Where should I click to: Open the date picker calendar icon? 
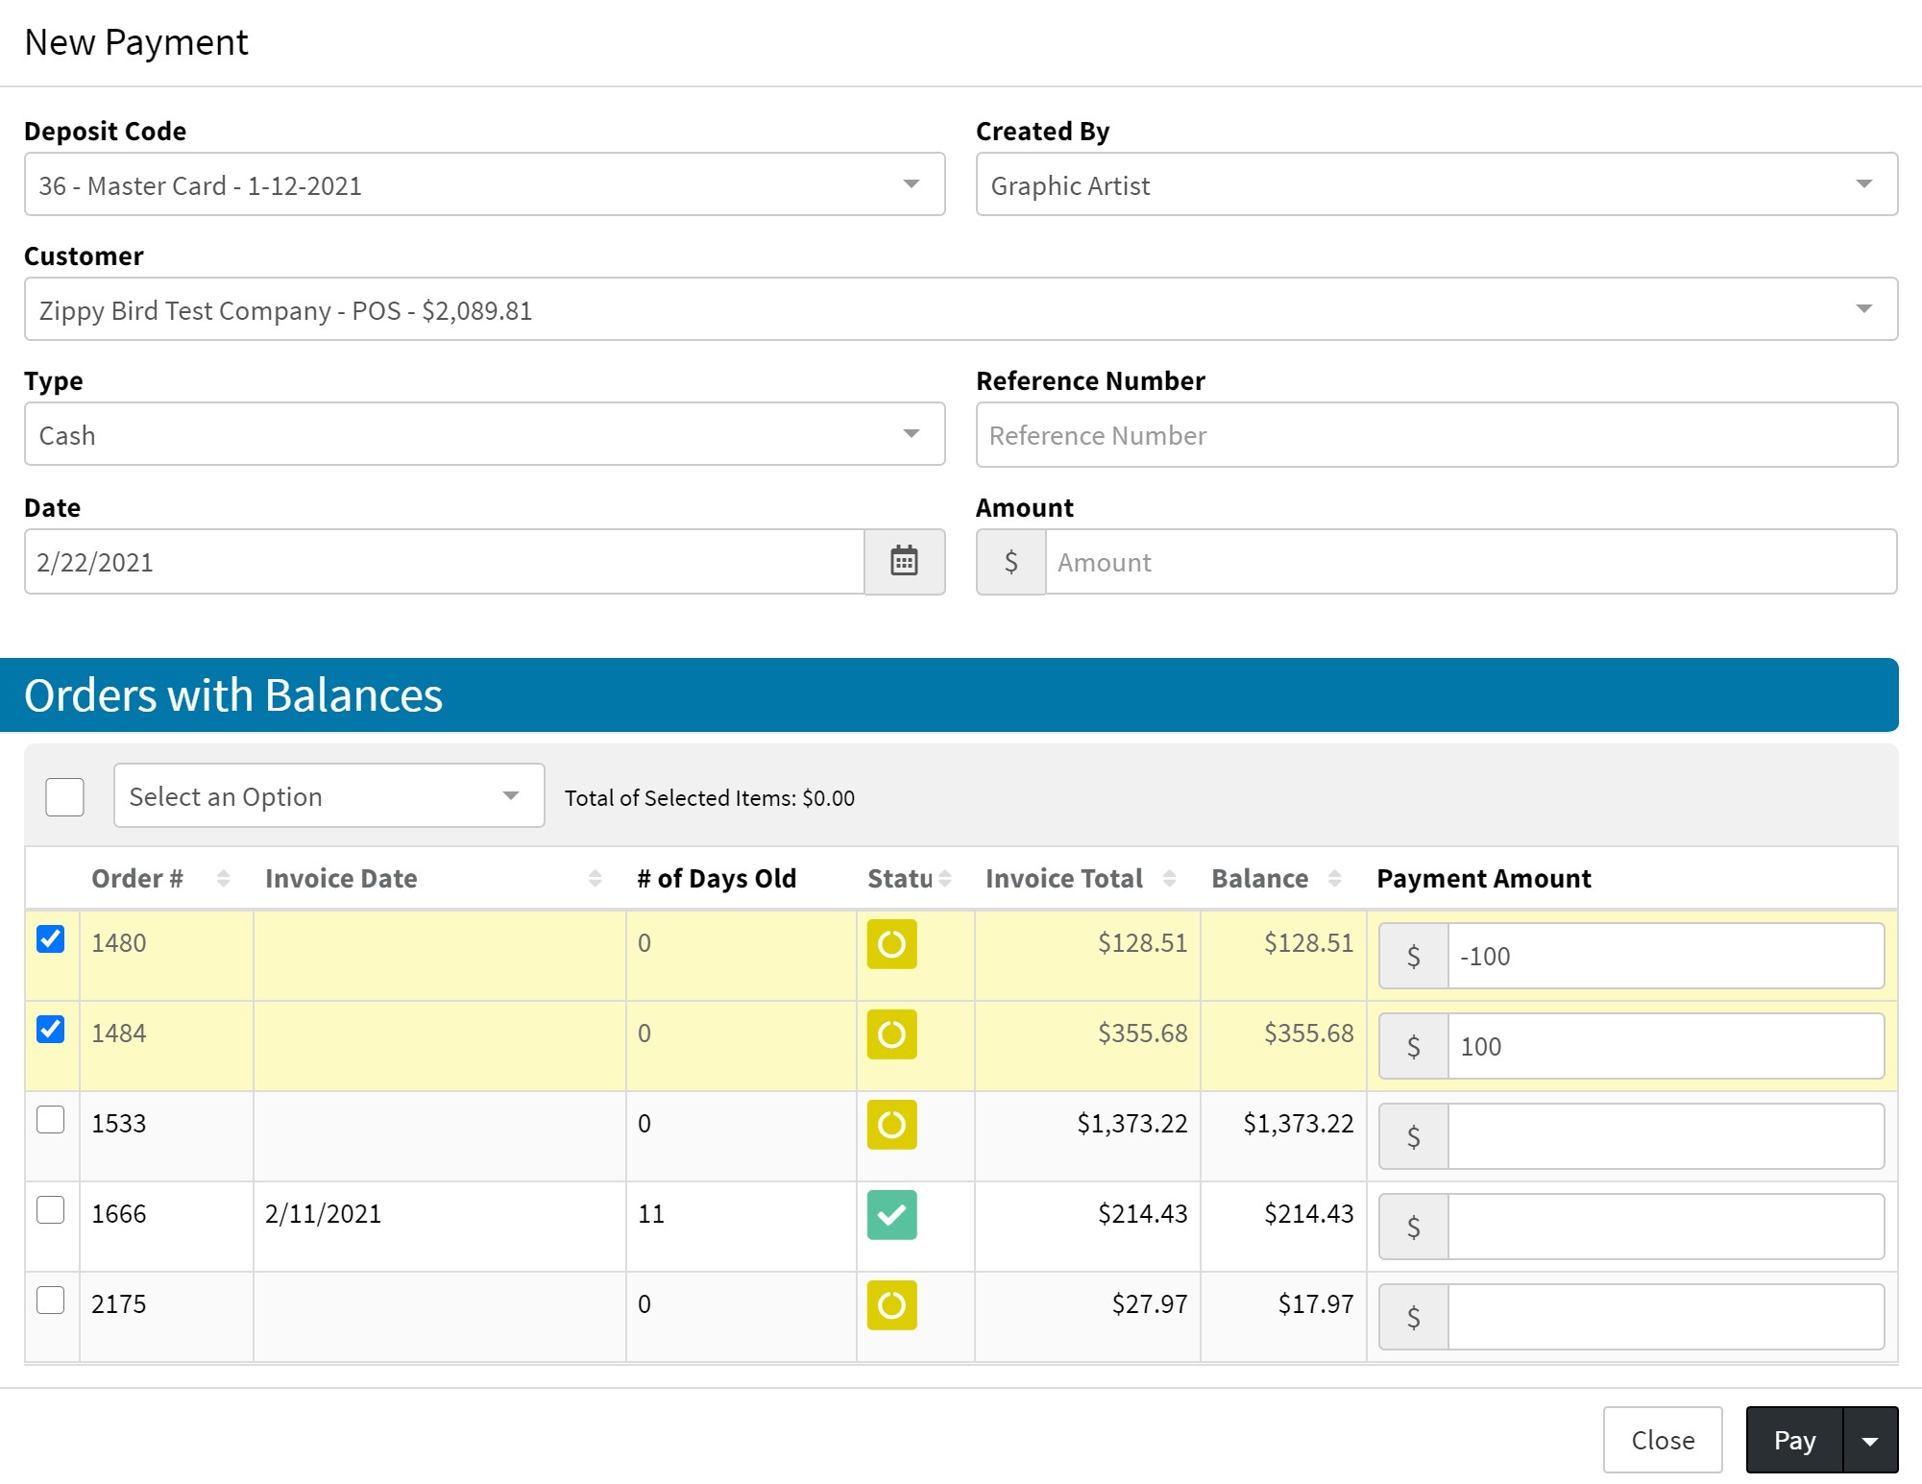(904, 562)
